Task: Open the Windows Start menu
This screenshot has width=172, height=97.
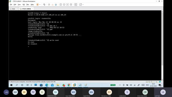Action: pyautogui.click(x=11, y=85)
